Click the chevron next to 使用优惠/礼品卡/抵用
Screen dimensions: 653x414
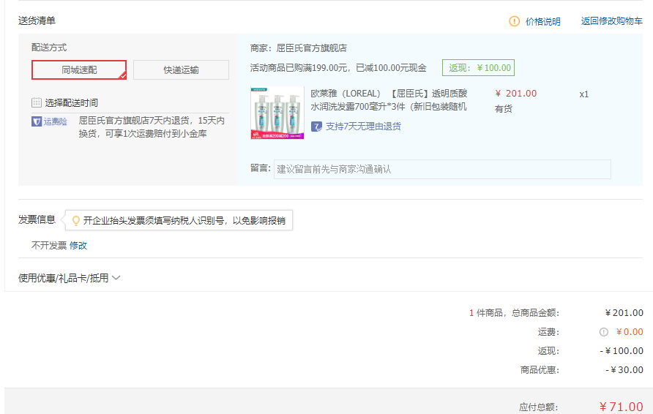click(116, 277)
